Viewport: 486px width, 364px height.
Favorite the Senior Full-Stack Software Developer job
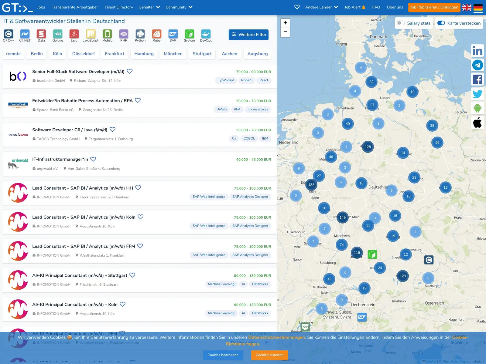[x=130, y=71]
